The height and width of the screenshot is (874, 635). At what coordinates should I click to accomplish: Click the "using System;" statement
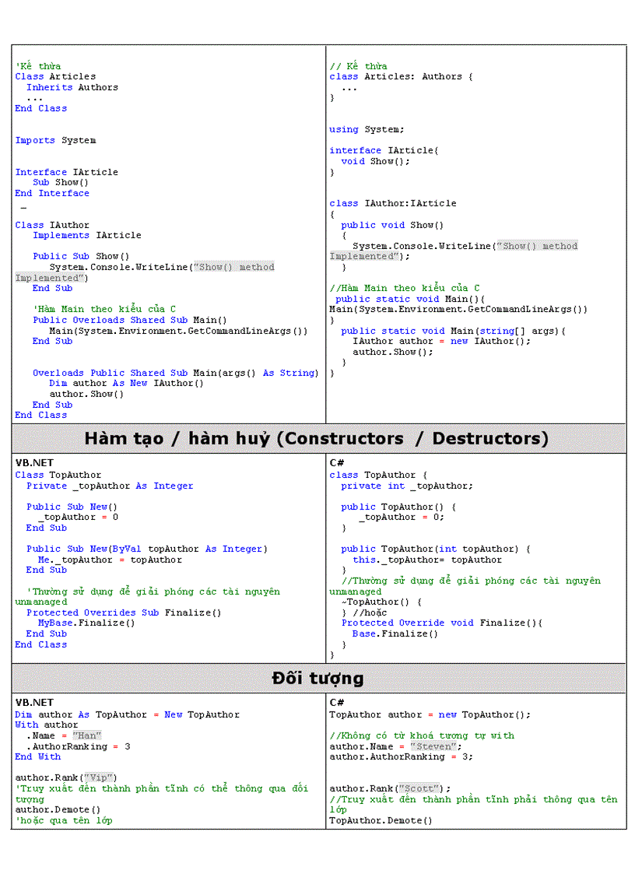[367, 129]
